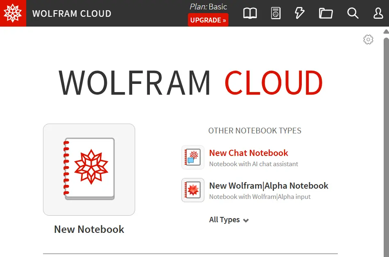Create a notebook via the large notebook thumbnail
Screen dimensions: 389x257
click(89, 169)
